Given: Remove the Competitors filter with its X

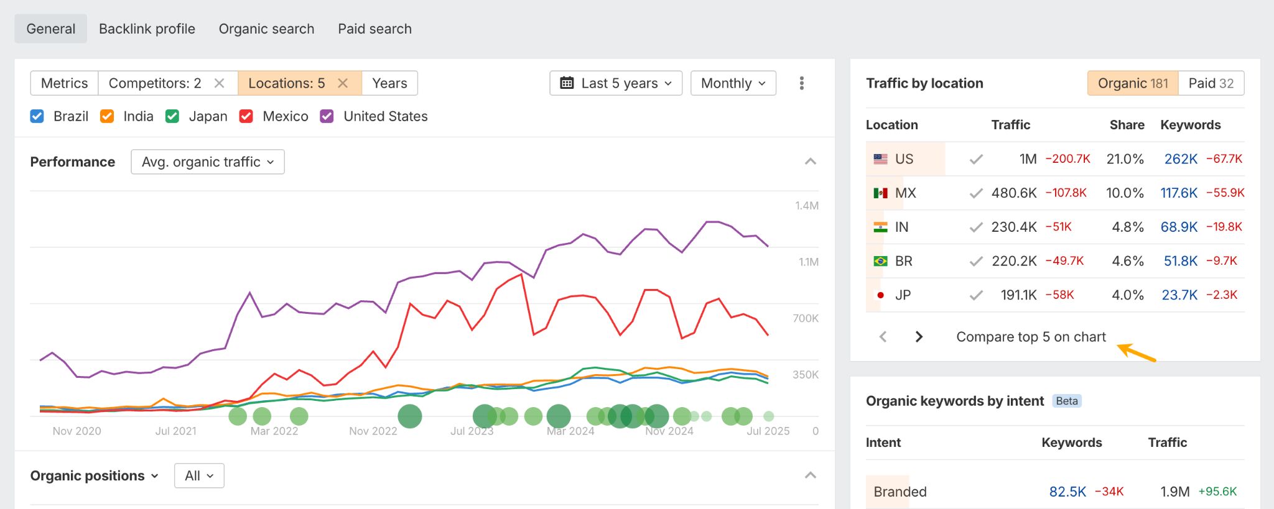Looking at the screenshot, I should (x=219, y=83).
